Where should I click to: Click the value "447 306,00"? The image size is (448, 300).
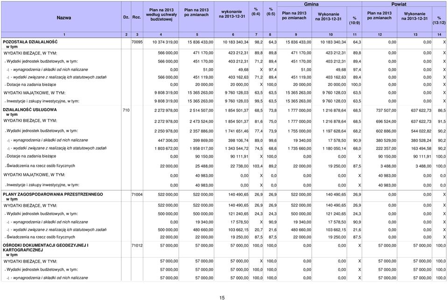tap(168, 140)
